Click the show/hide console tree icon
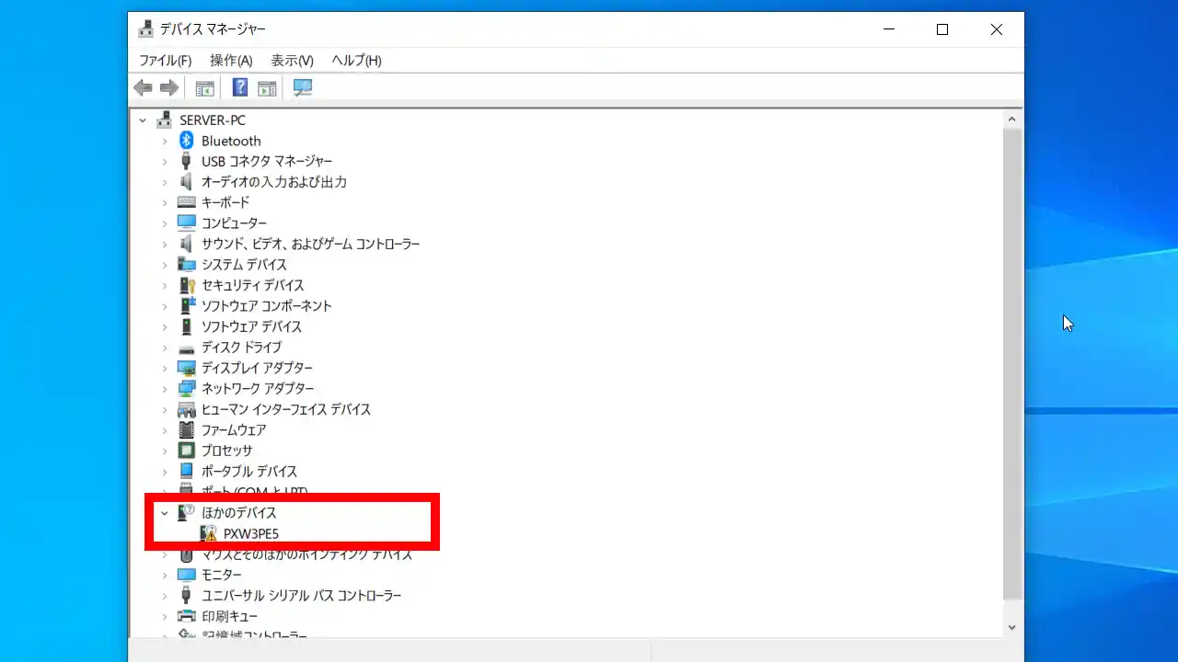 204,87
